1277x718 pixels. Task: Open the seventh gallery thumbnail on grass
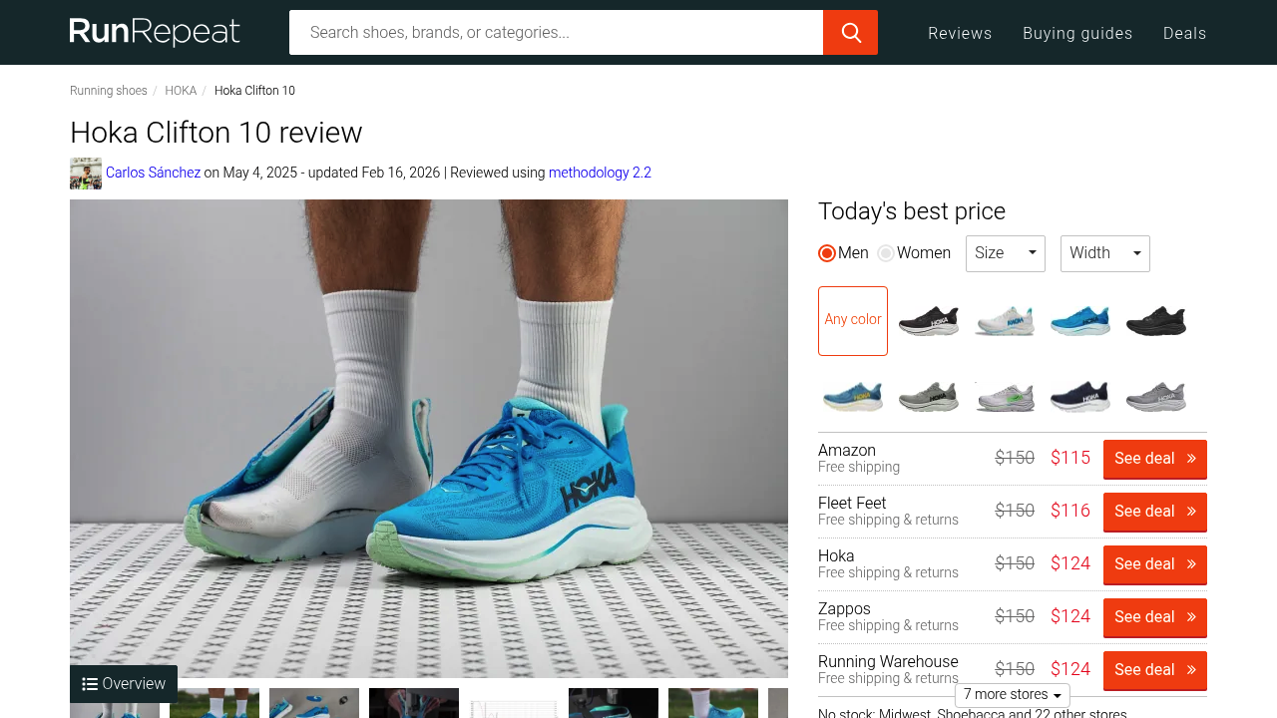[x=713, y=703]
